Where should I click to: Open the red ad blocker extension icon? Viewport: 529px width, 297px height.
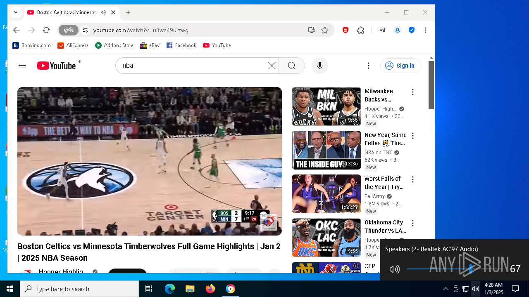tap(346, 30)
